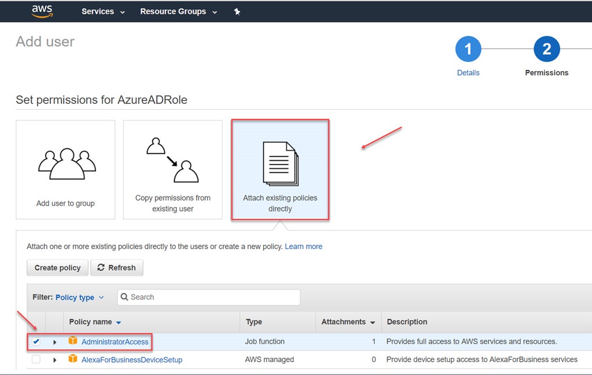
Task: Click the 'Add user' page title
Action: [45, 42]
